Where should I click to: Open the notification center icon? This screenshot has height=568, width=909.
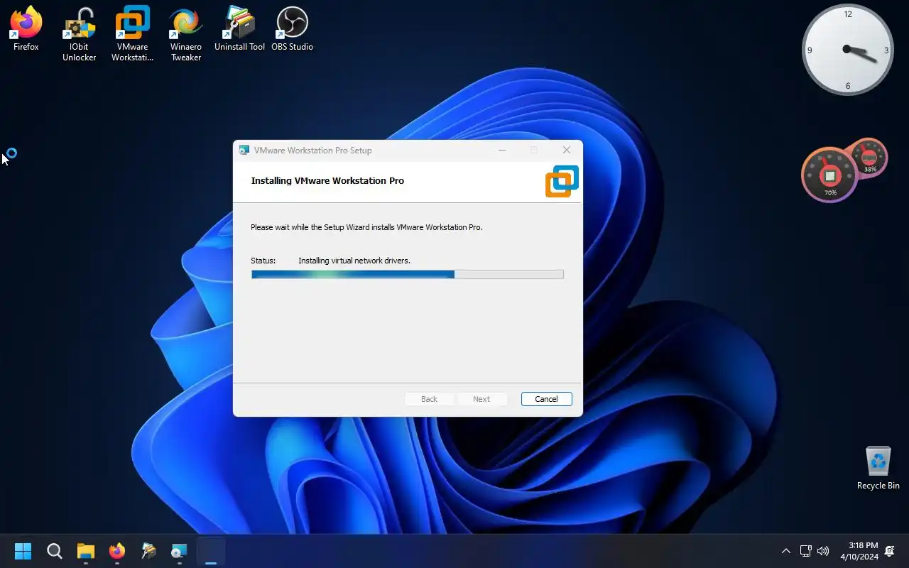(890, 551)
